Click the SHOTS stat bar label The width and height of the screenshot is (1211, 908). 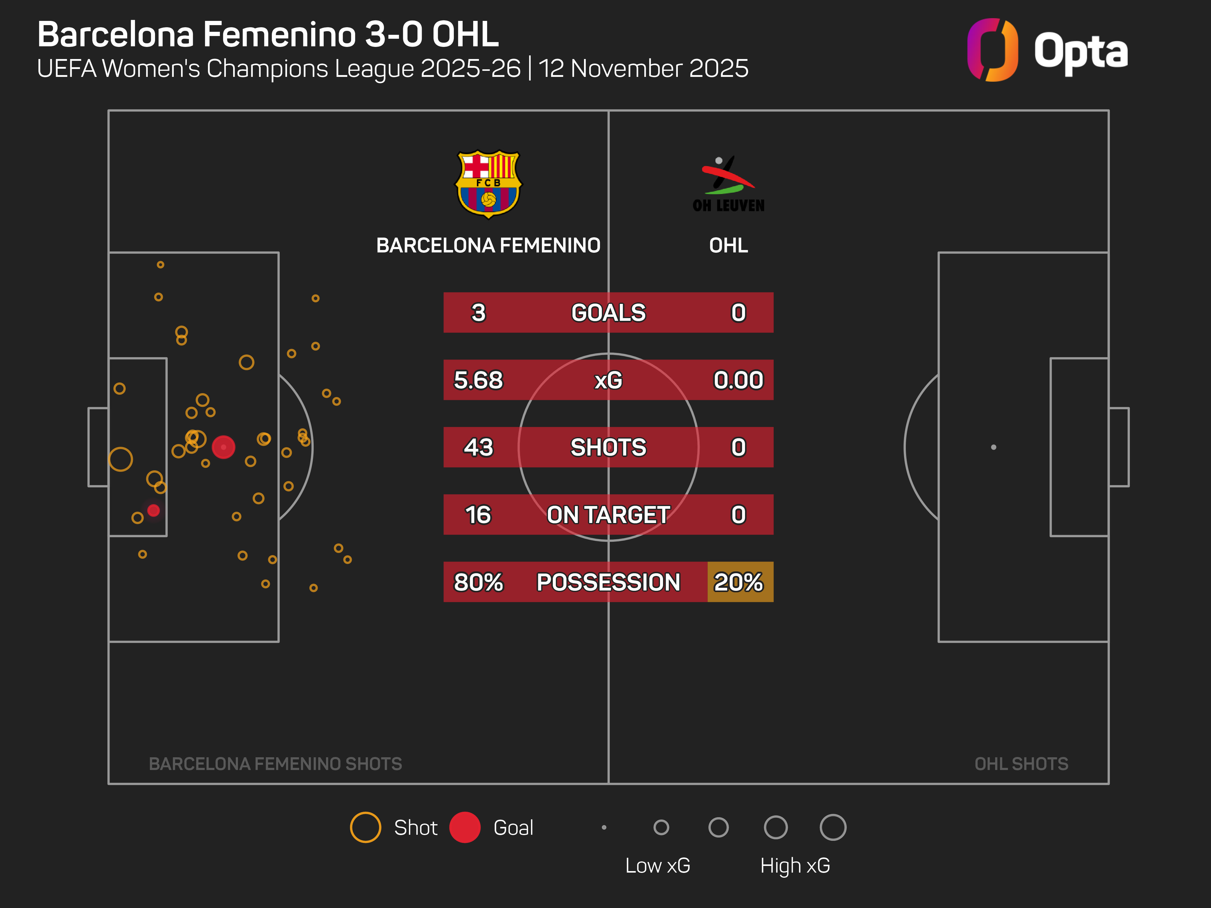608,447
